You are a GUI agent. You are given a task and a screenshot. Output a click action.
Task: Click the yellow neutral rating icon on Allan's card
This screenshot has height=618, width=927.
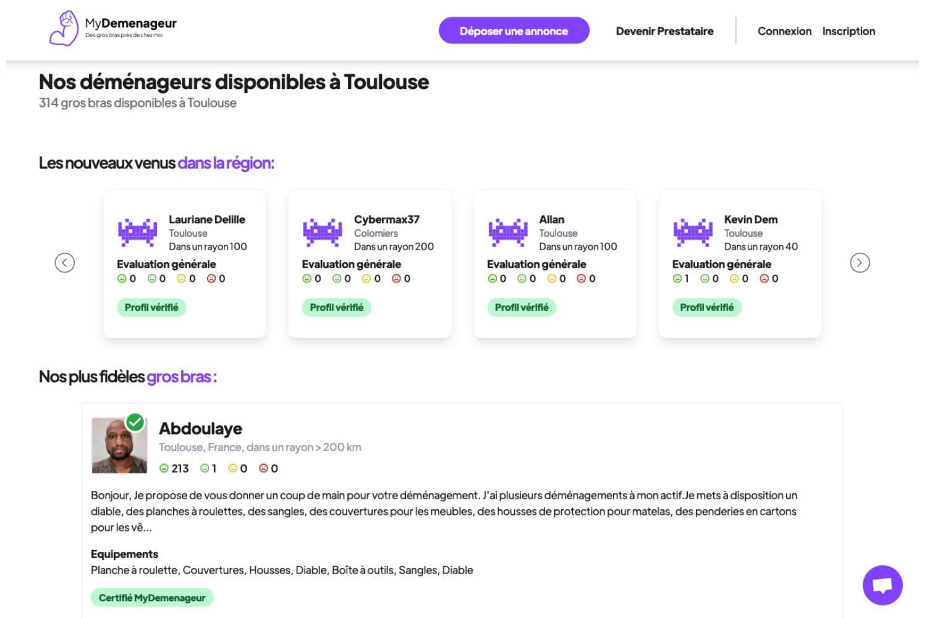551,278
